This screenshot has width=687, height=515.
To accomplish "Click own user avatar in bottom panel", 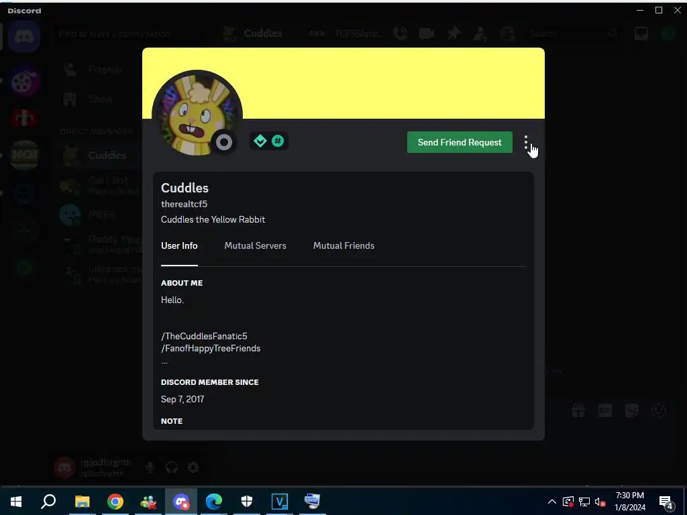I will click(x=64, y=467).
